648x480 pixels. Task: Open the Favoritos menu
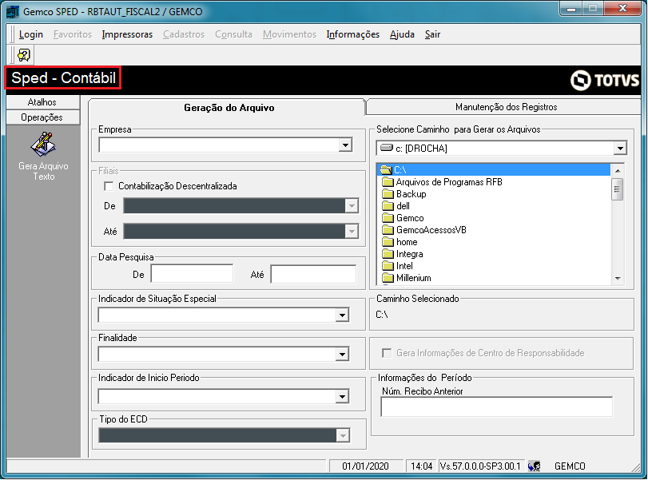(73, 34)
